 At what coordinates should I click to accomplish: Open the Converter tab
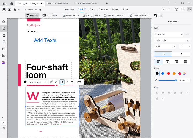pos(103,9)
